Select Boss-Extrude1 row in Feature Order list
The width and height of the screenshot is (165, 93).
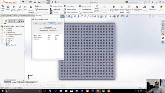tap(48, 37)
